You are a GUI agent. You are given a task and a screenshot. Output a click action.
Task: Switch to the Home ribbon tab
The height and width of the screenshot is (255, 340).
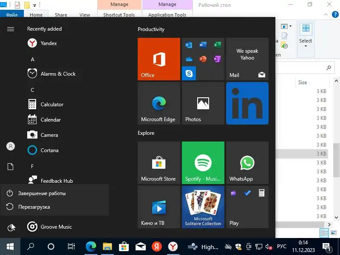36,14
